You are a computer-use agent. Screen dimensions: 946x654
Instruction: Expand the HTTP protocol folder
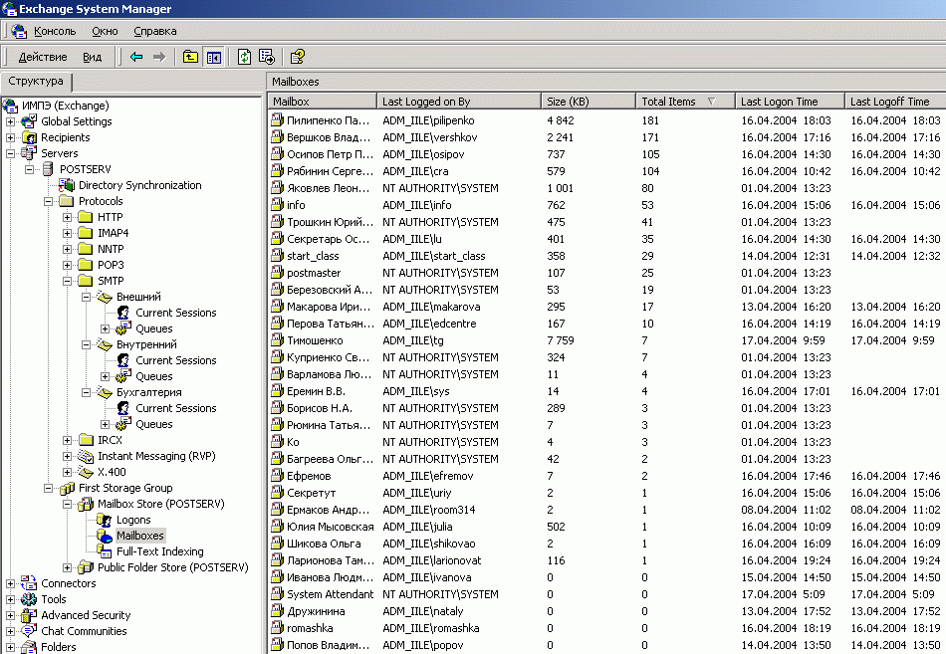pos(67,217)
